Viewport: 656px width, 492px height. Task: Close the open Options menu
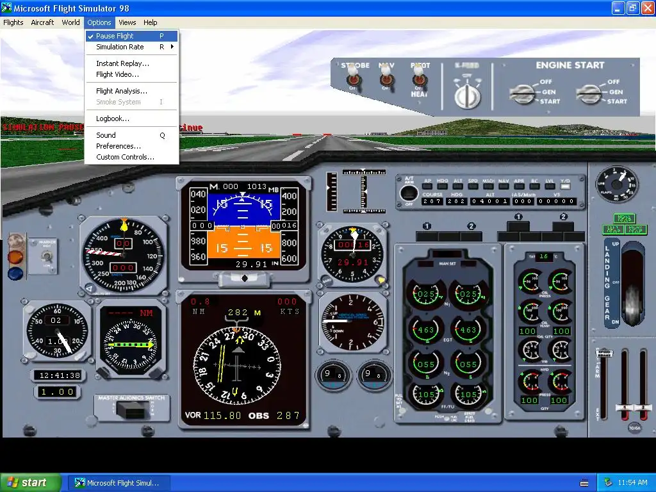(99, 22)
